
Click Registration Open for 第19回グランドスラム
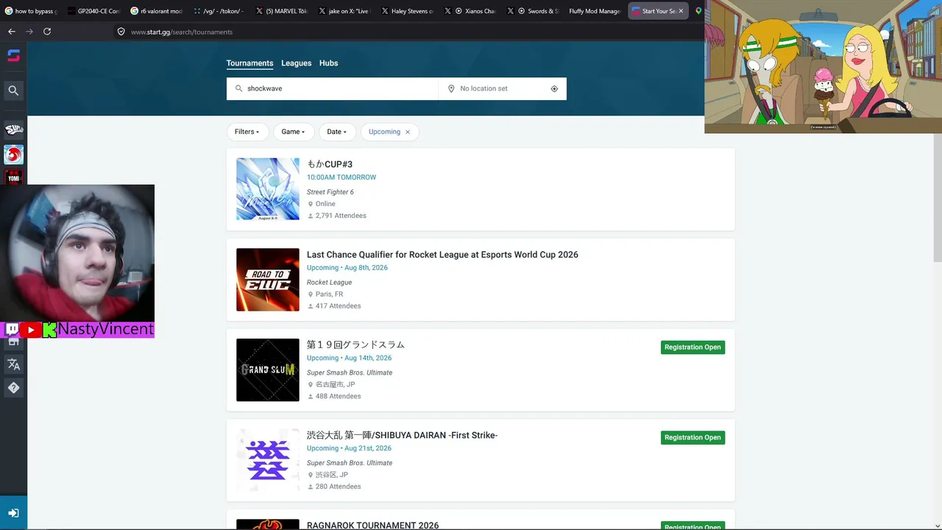pyautogui.click(x=693, y=347)
